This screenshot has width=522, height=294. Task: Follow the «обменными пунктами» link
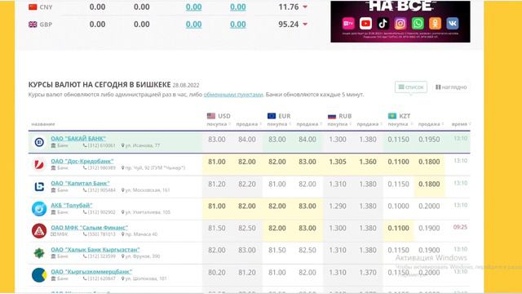tap(233, 95)
